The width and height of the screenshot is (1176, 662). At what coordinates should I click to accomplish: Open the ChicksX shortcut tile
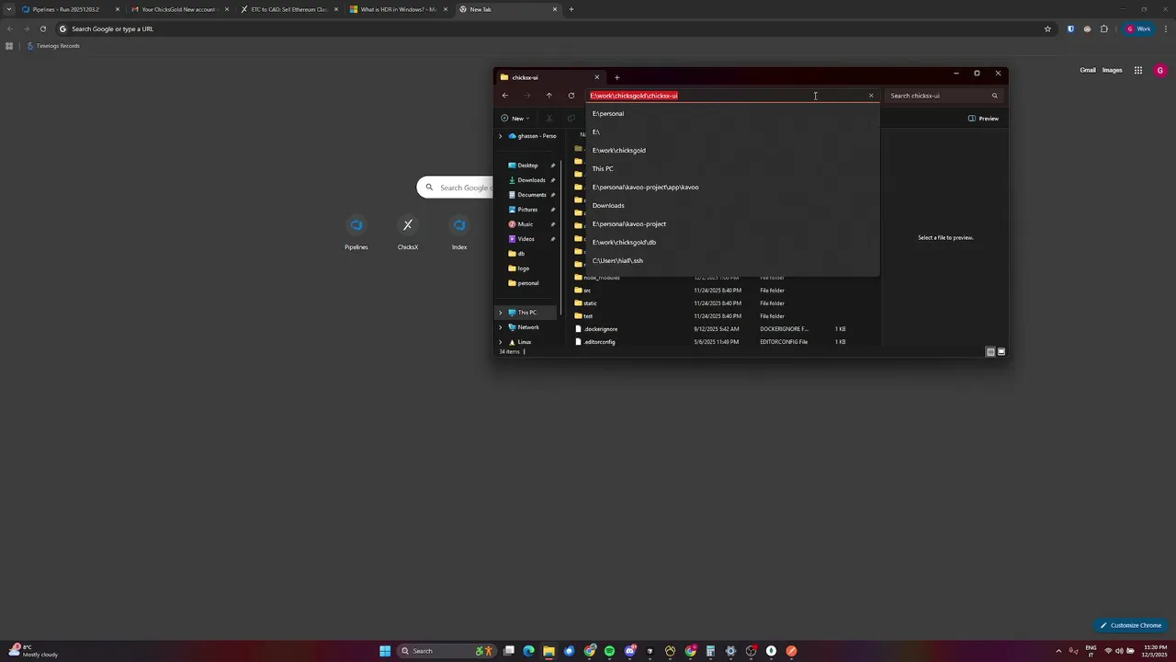pos(408,232)
